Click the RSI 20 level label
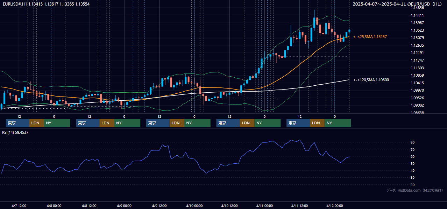 point(413,185)
